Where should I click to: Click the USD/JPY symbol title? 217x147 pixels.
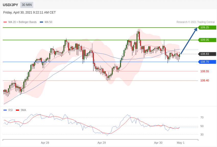click(x=10, y=5)
